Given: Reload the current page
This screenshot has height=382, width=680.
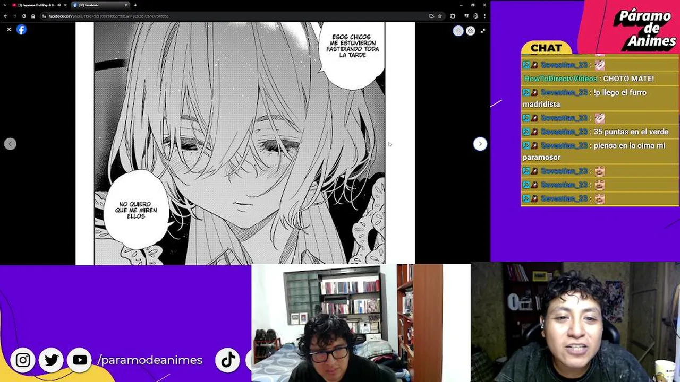Looking at the screenshot, I should (24, 16).
